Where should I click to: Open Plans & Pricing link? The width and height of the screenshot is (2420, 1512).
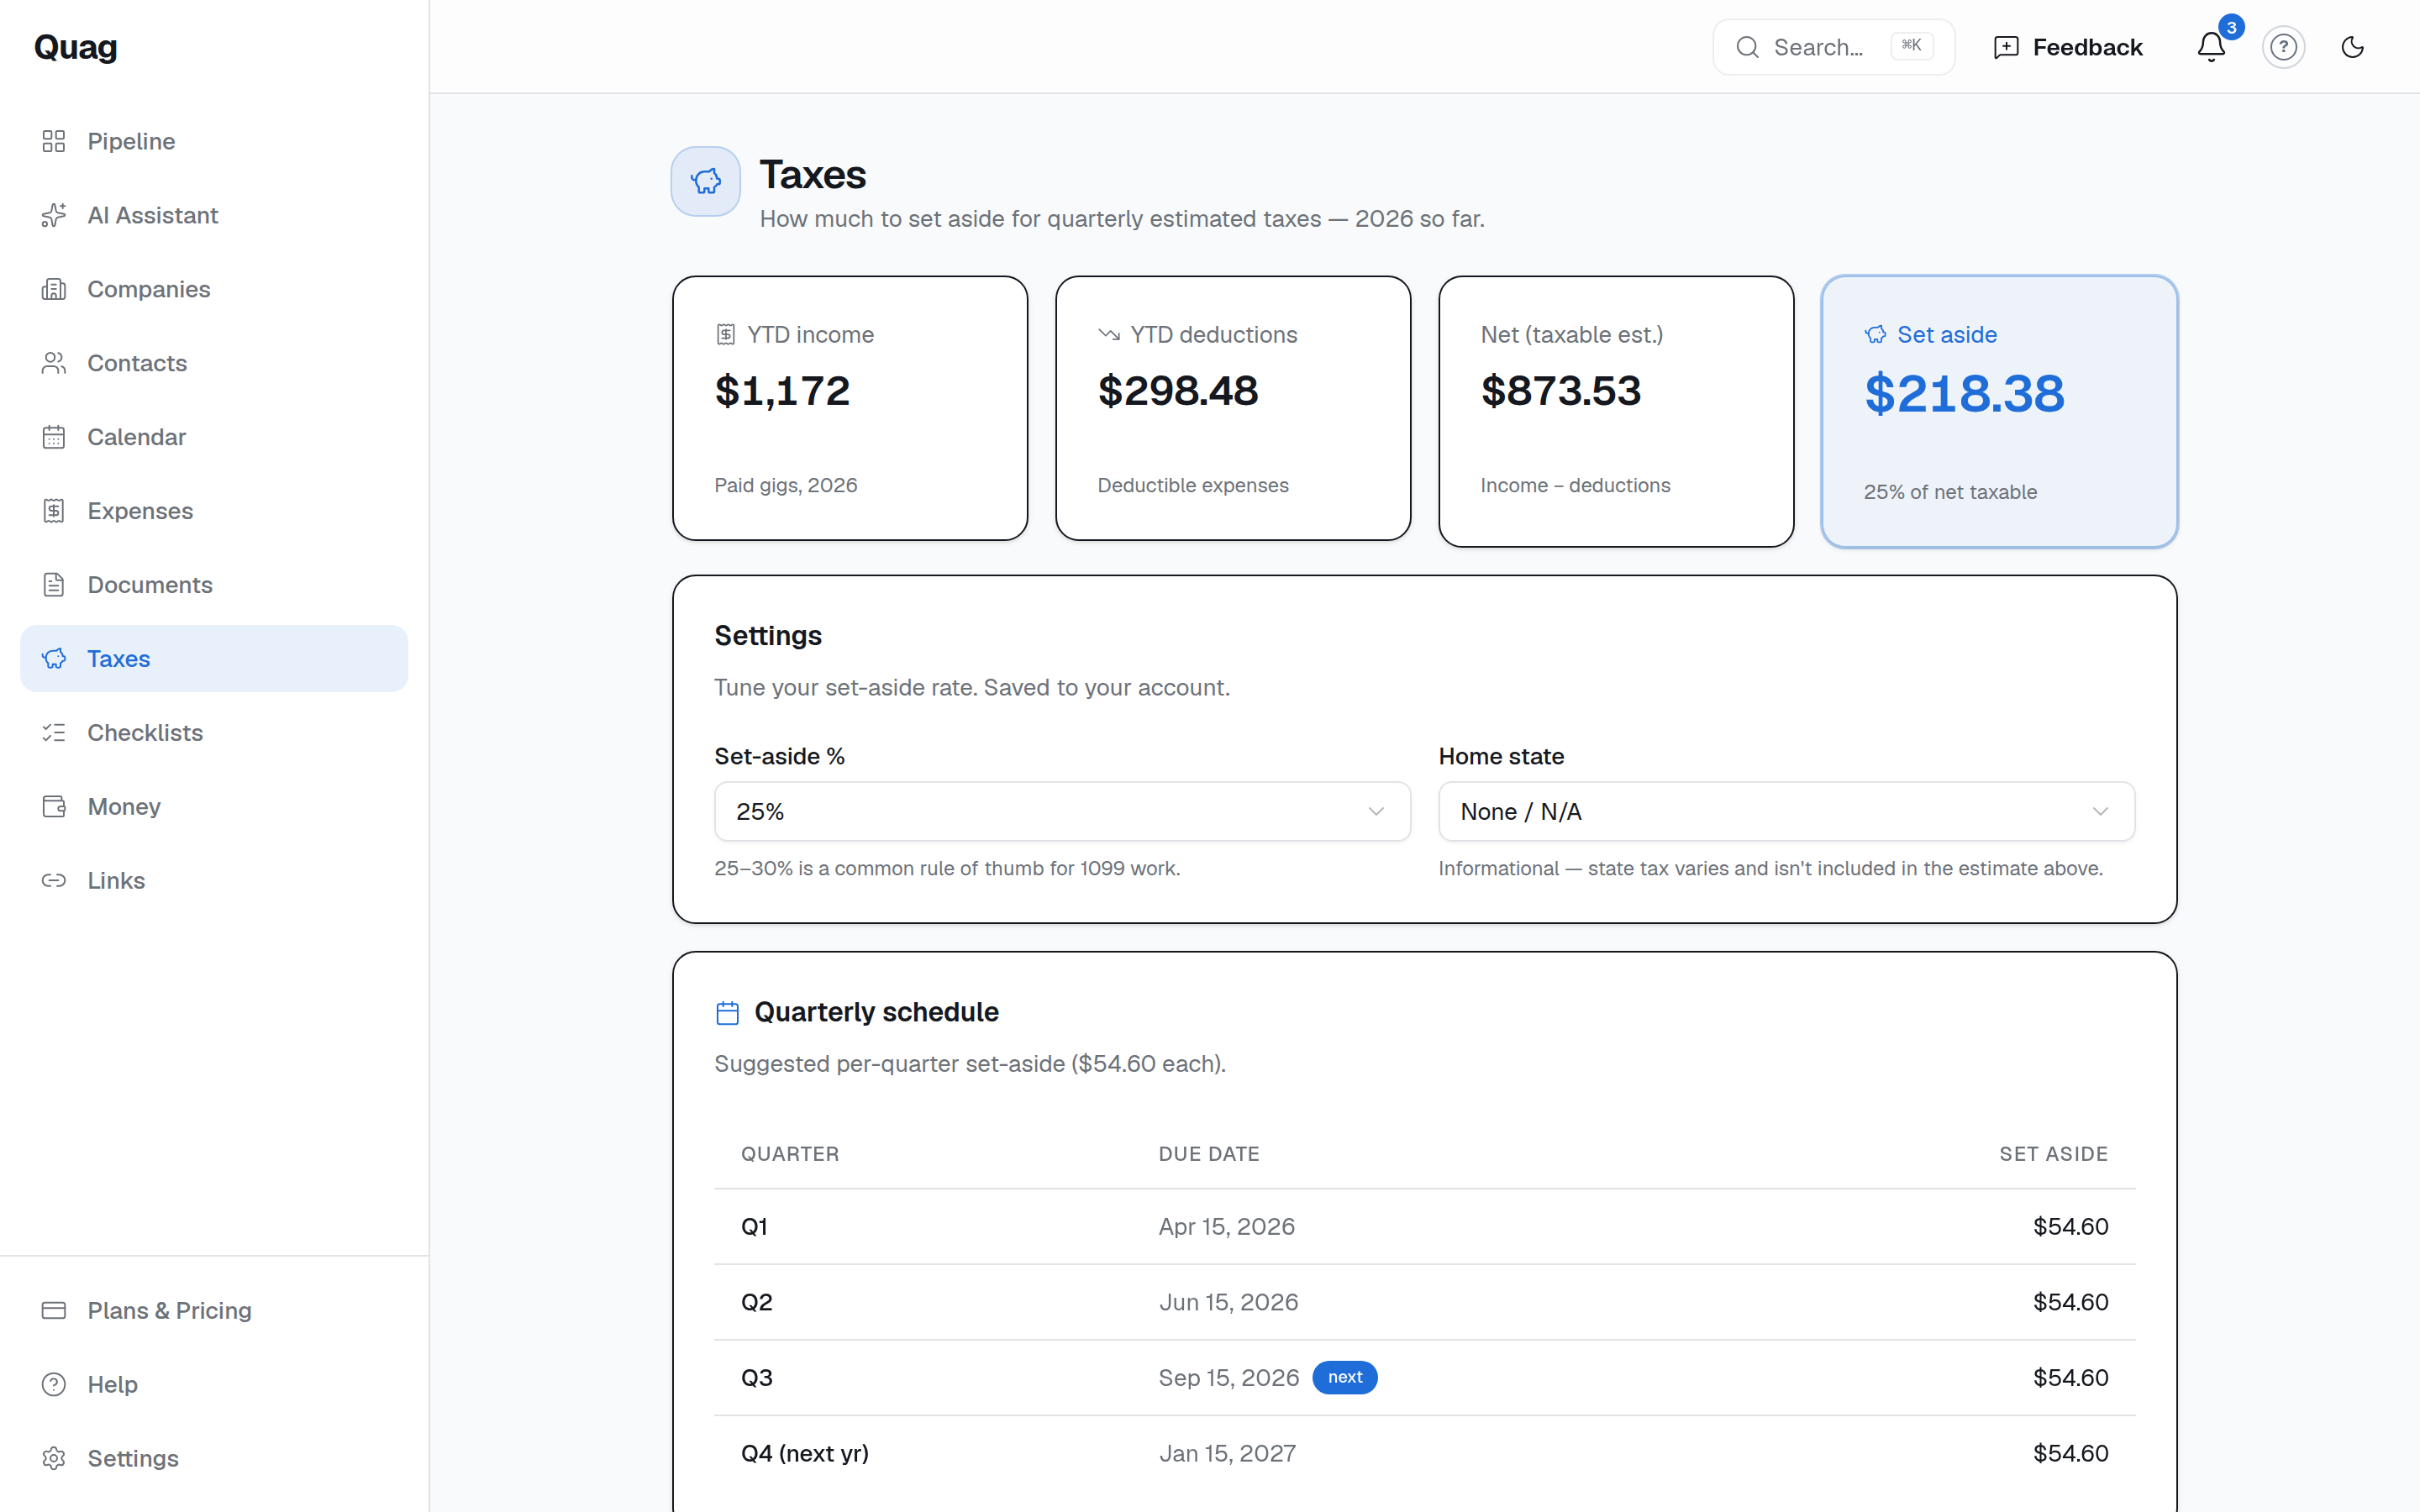click(x=214, y=1311)
